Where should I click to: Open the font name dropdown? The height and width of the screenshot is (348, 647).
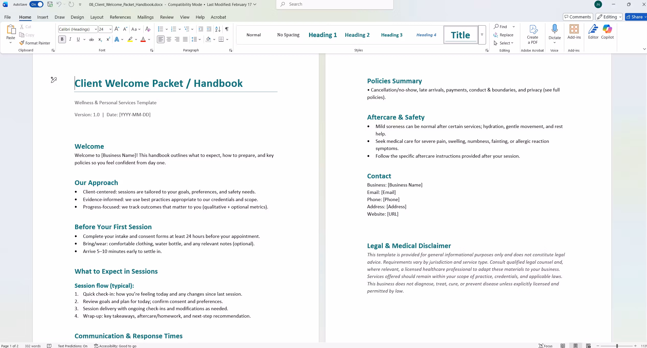tap(96, 29)
